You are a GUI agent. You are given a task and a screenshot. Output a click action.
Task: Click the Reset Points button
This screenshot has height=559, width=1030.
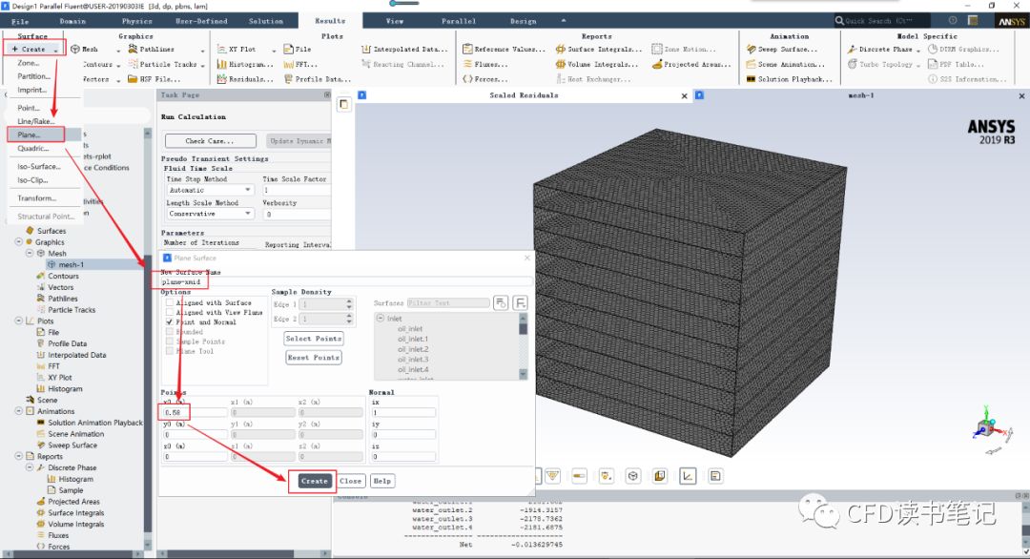click(314, 358)
